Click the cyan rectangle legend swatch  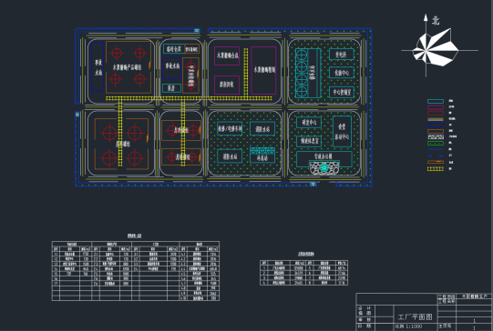(x=436, y=101)
